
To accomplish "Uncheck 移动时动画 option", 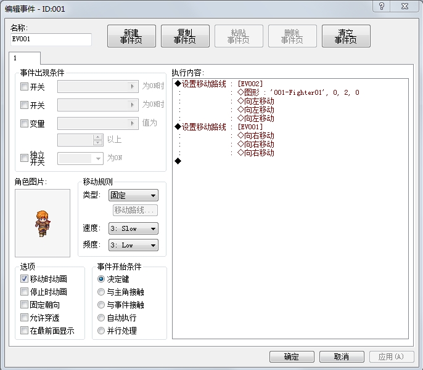I will (x=24, y=279).
